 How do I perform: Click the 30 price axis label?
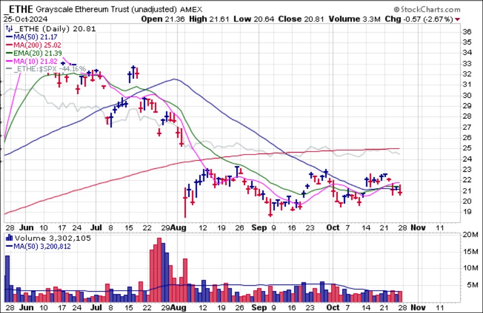coord(467,95)
